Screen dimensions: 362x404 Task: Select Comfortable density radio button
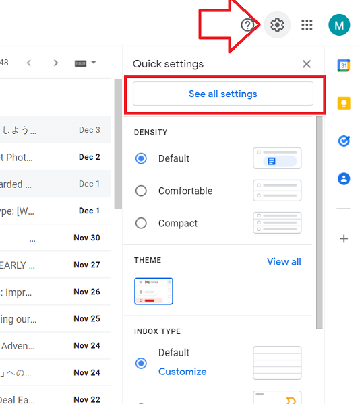pos(141,191)
